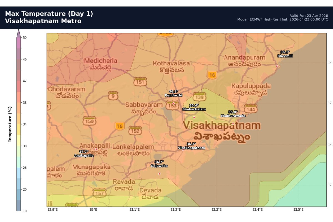Click the route 150 marker below Chodavaram
The height and width of the screenshot is (222, 333).
pos(89,121)
